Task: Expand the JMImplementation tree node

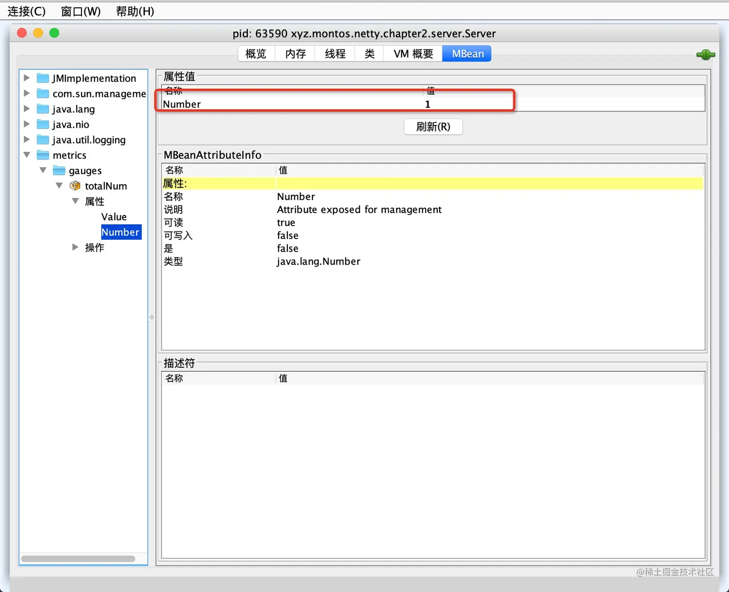Action: [27, 78]
